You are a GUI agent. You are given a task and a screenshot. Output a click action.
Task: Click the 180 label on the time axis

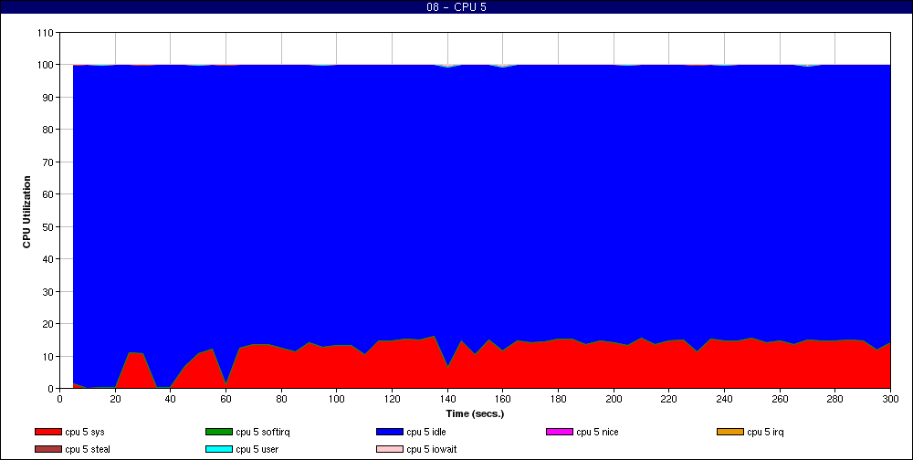558,399
